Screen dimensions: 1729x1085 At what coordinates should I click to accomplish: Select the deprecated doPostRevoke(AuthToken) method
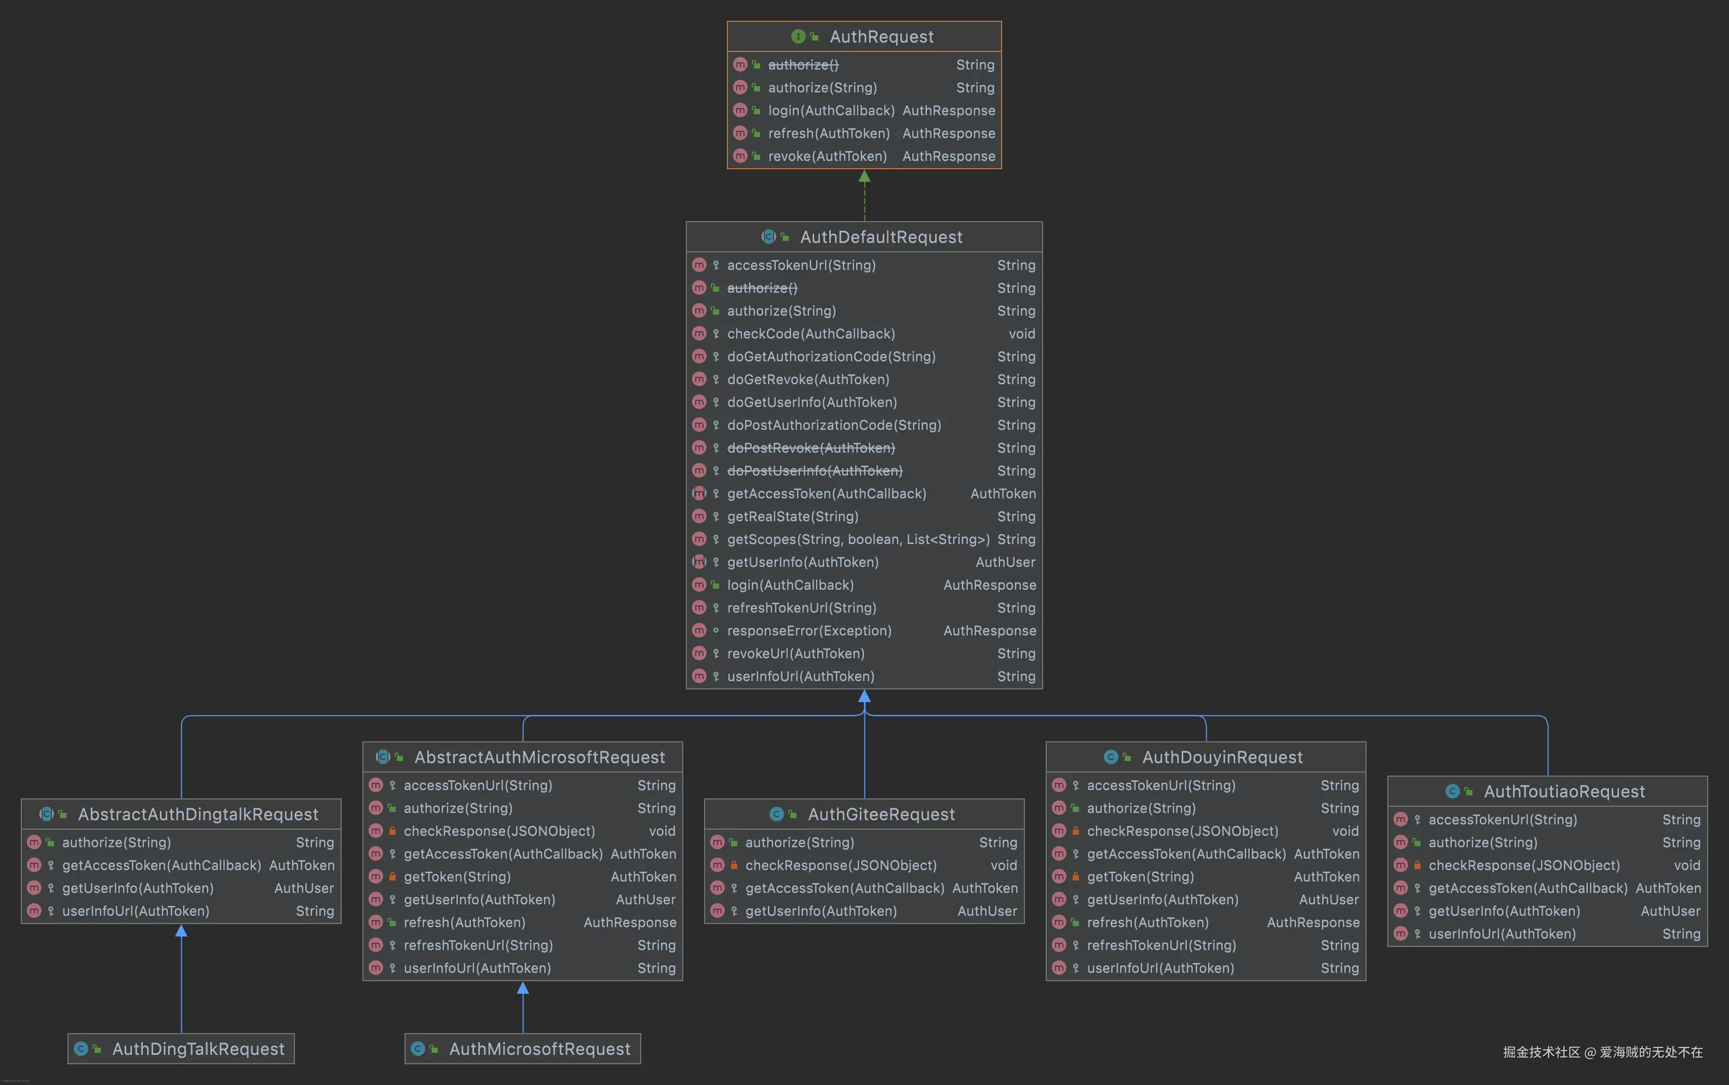tap(811, 448)
